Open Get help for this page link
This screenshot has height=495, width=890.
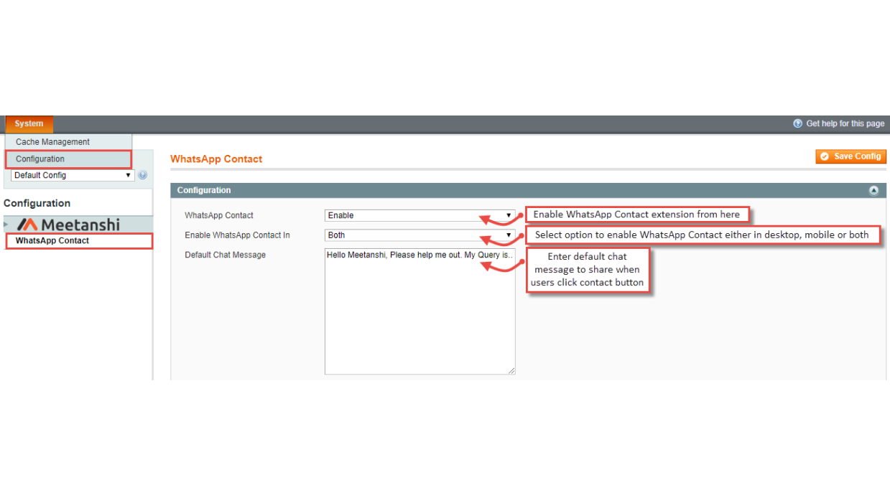(845, 123)
